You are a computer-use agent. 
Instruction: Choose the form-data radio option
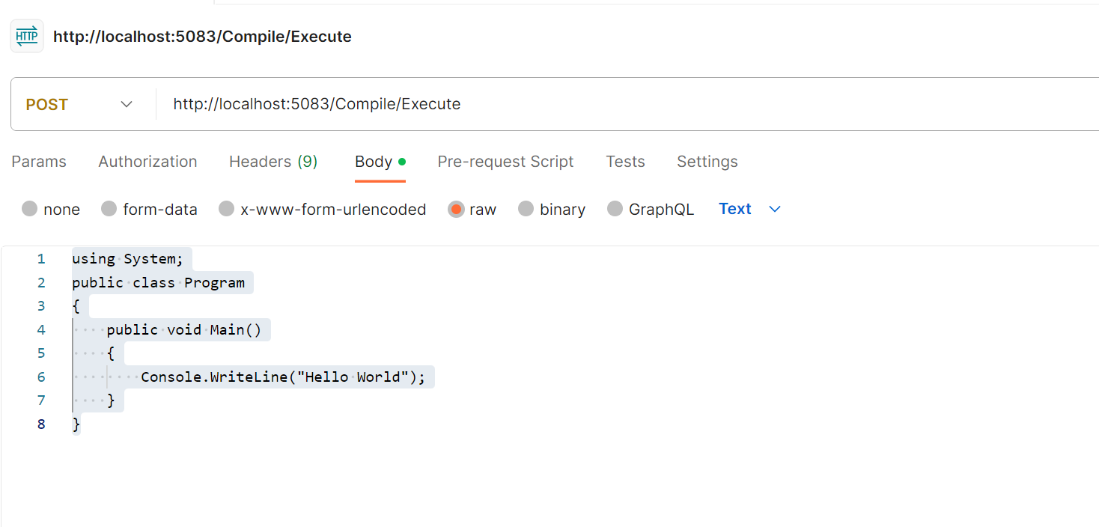[x=109, y=209]
